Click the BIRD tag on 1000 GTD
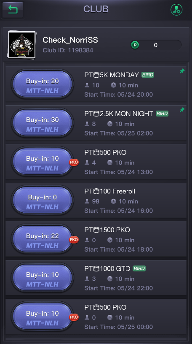Screen dimensions: 192x344 [139, 268]
